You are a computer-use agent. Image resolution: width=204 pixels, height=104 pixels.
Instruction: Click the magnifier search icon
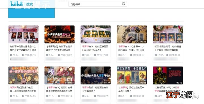coord(124,4)
